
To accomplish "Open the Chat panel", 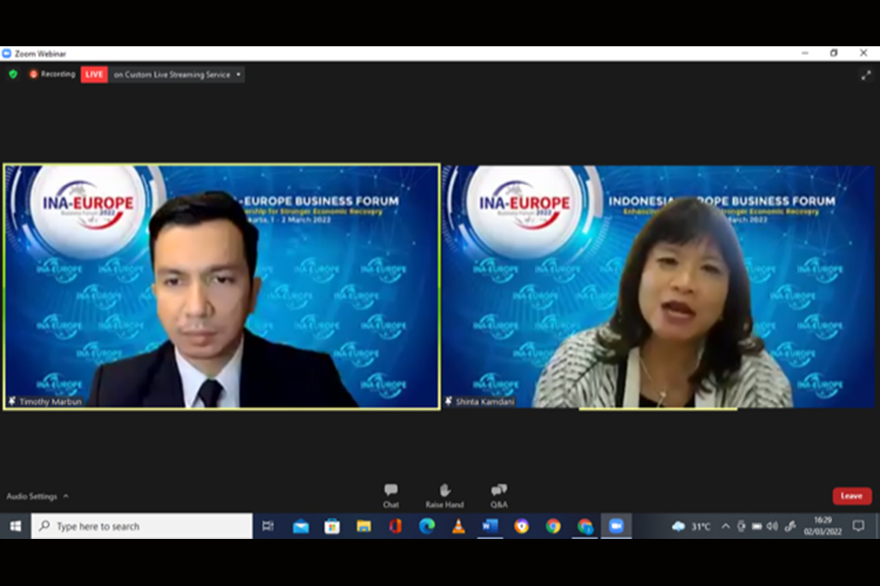I will (391, 496).
